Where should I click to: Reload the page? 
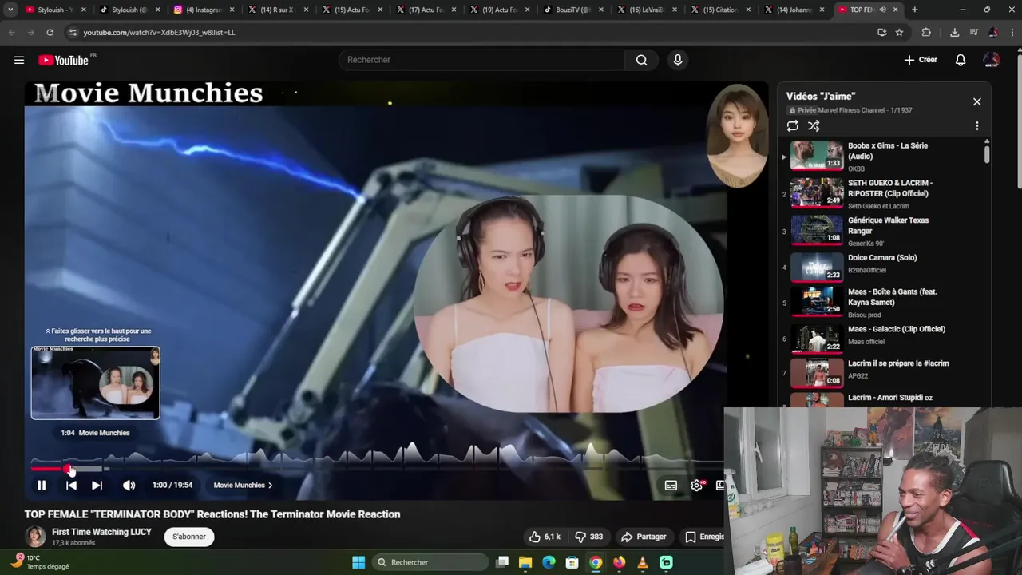[x=50, y=32]
